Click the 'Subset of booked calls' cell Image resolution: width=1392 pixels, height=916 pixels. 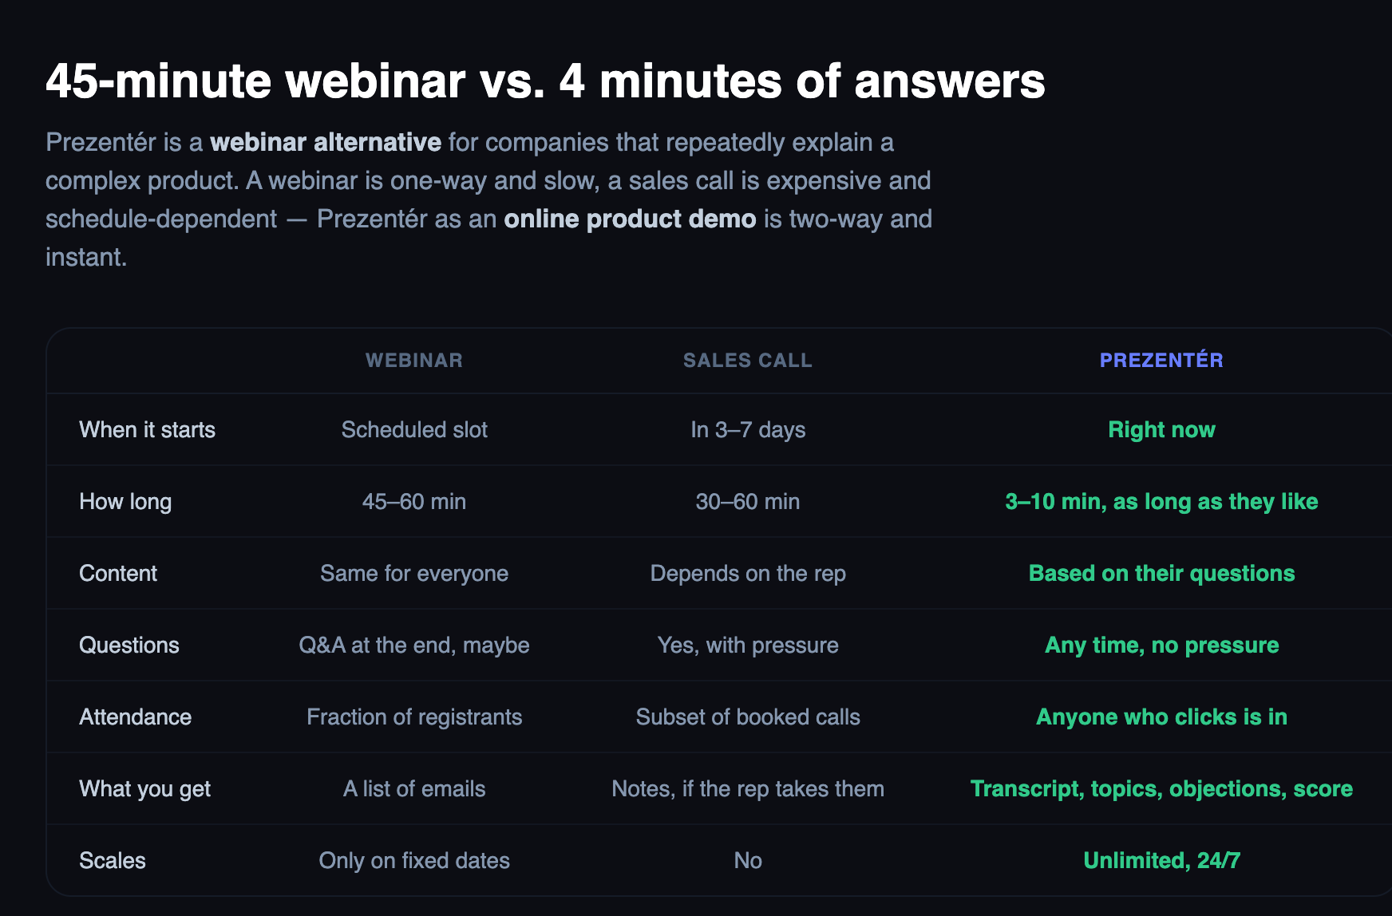748,717
